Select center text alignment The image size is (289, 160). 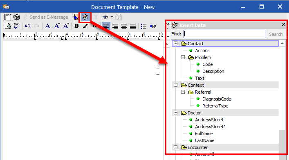click(124, 26)
